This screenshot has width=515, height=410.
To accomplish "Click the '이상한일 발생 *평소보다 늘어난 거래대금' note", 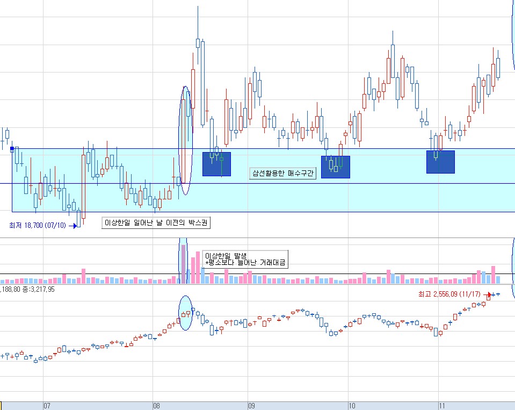I will (x=245, y=259).
